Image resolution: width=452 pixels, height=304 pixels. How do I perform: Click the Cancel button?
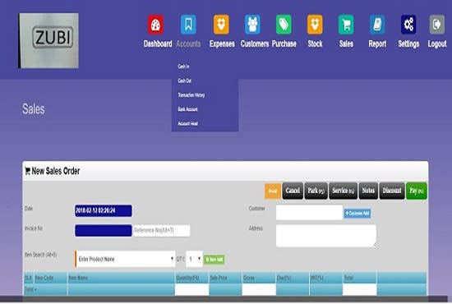(x=293, y=191)
